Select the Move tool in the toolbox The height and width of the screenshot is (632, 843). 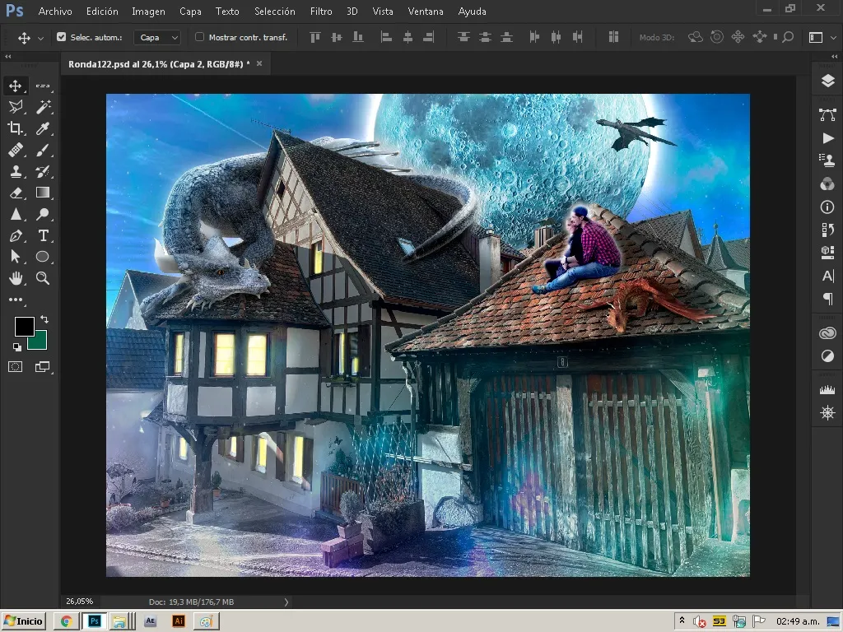click(15, 86)
